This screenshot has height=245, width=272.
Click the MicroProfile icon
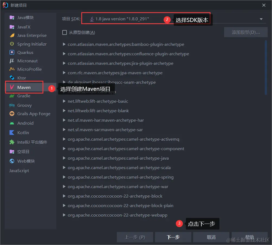12,69
